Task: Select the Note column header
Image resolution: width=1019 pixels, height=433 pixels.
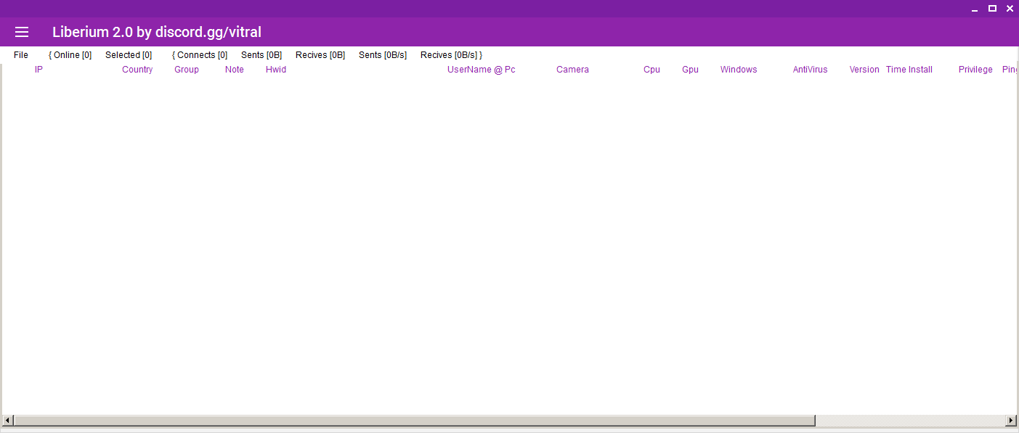Action: coord(235,70)
